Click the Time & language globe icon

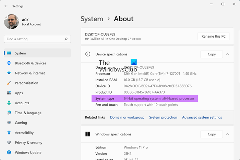(x=9, y=113)
